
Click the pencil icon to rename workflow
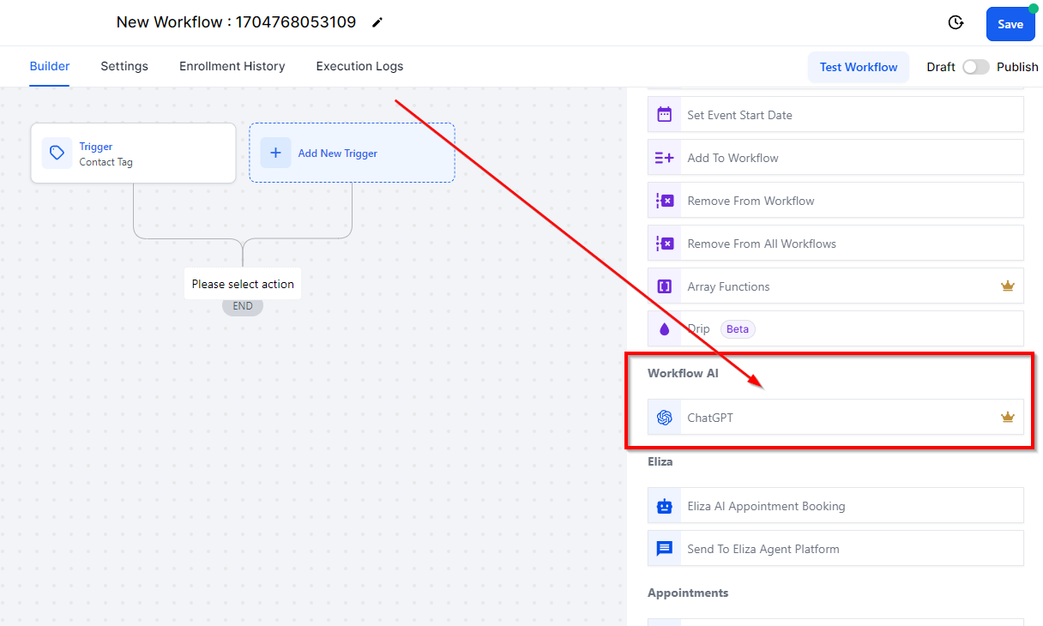click(377, 23)
